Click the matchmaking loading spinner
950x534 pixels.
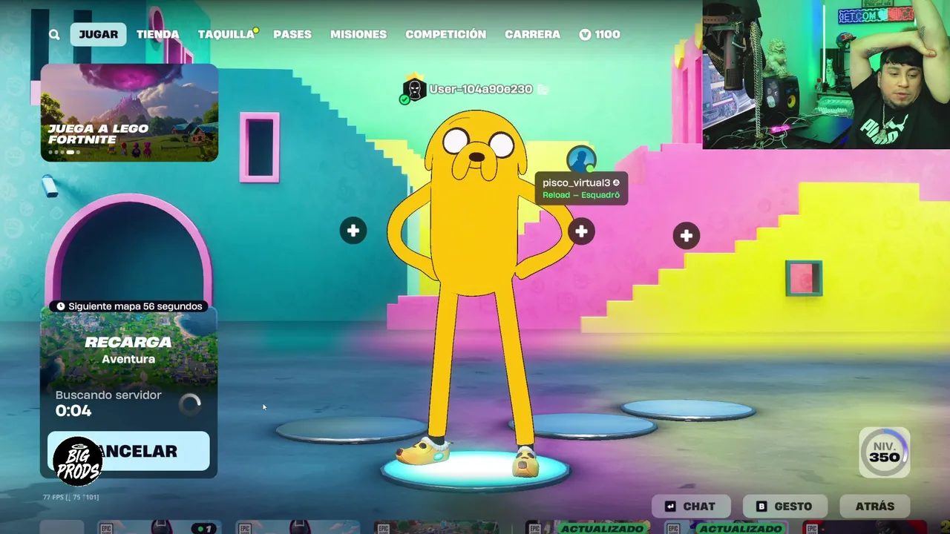[191, 403]
